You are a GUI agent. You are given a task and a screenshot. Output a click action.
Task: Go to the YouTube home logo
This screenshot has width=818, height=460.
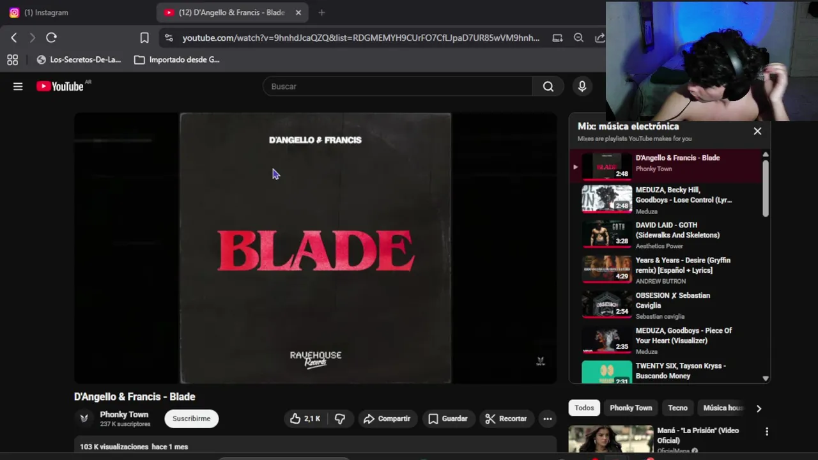(59, 86)
